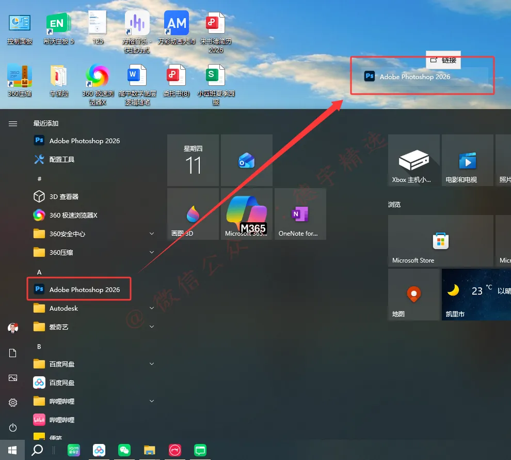Click the Power button in start sidebar
Viewport: 511px width, 460px height.
(x=13, y=427)
